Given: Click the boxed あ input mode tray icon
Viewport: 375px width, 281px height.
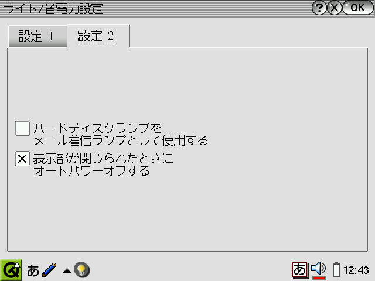Looking at the screenshot, I should tap(299, 270).
